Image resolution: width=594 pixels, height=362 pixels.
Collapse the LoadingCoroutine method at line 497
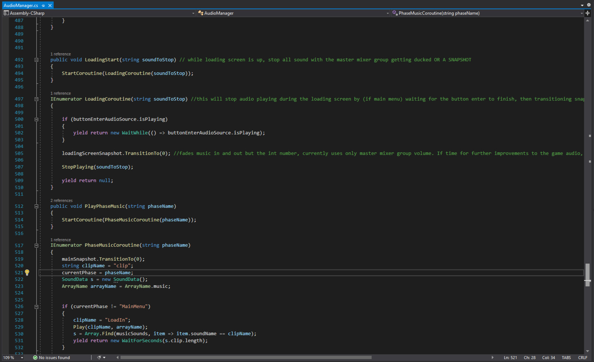36,99
